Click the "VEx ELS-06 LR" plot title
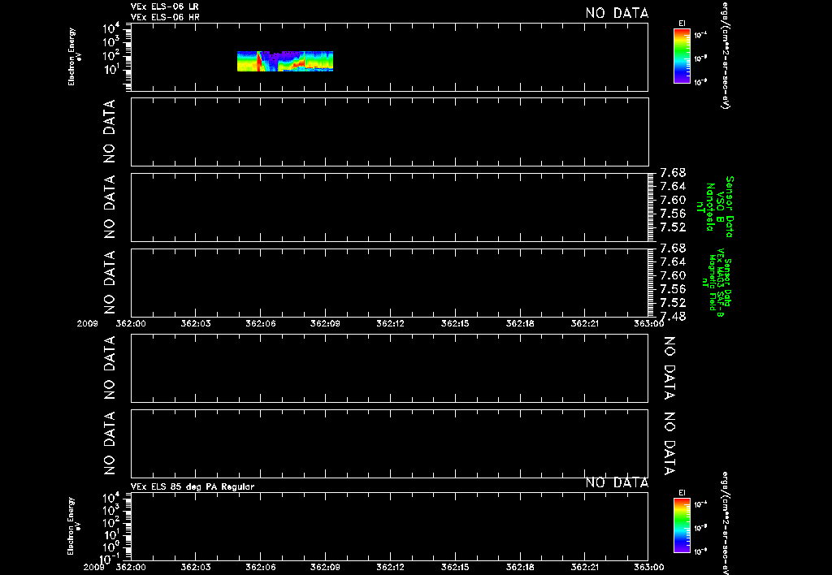The image size is (832, 575). point(164,6)
